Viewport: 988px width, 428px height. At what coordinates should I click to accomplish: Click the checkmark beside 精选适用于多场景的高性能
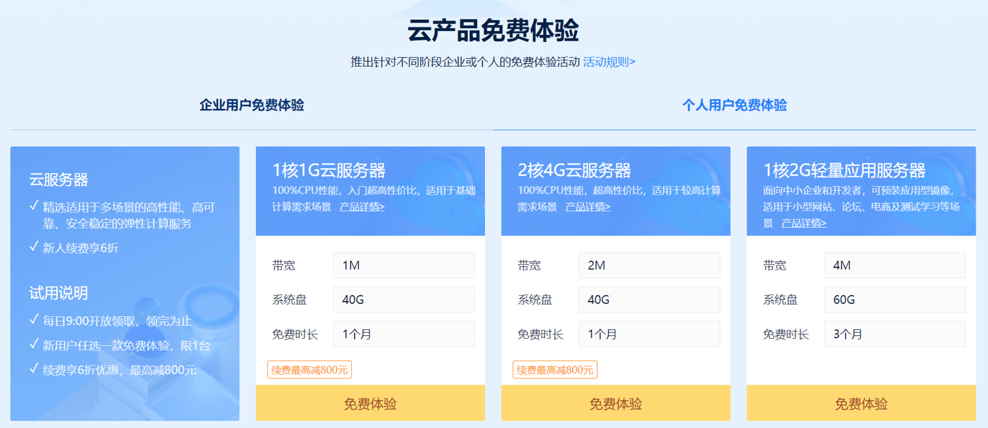pyautogui.click(x=34, y=206)
